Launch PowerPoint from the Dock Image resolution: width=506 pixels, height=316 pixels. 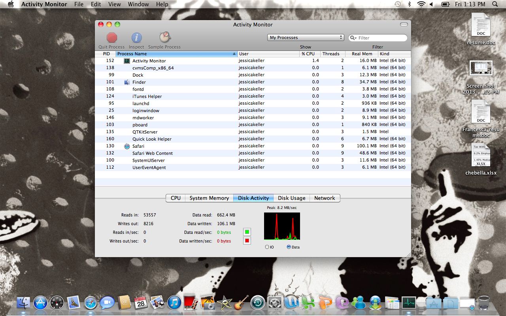(x=325, y=303)
